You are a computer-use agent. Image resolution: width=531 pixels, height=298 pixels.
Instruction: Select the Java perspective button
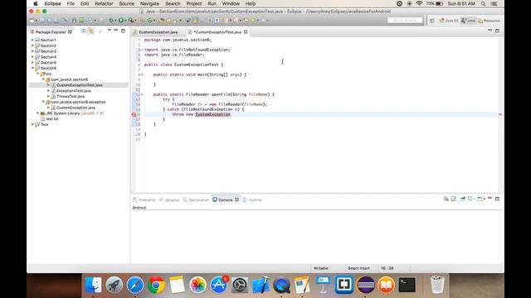pyautogui.click(x=468, y=21)
